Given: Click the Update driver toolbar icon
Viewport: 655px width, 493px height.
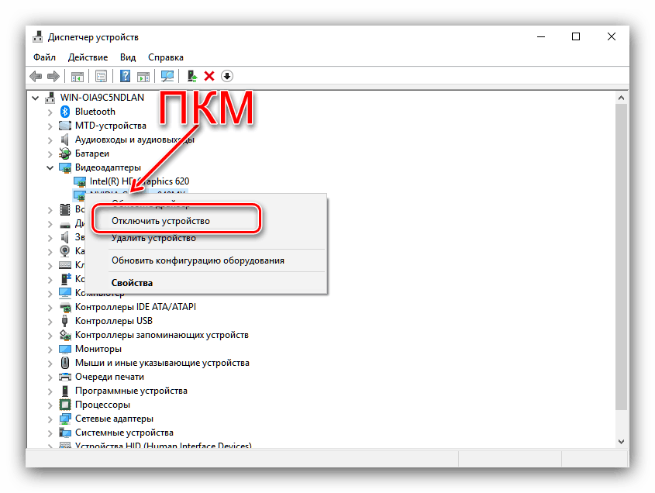Looking at the screenshot, I should [x=191, y=76].
